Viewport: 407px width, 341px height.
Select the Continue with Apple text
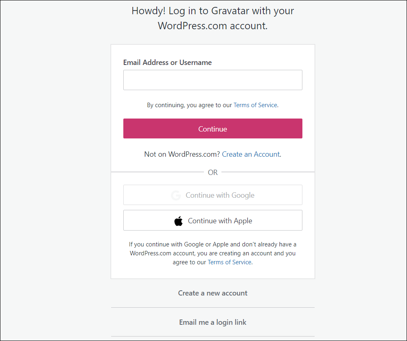click(x=220, y=221)
